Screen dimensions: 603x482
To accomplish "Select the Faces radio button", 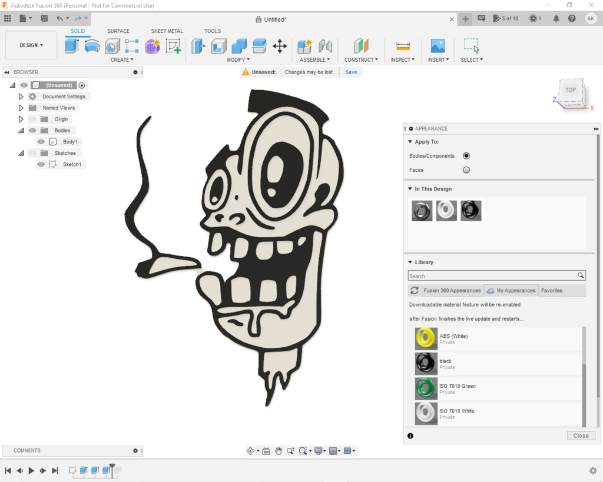I will (x=466, y=170).
